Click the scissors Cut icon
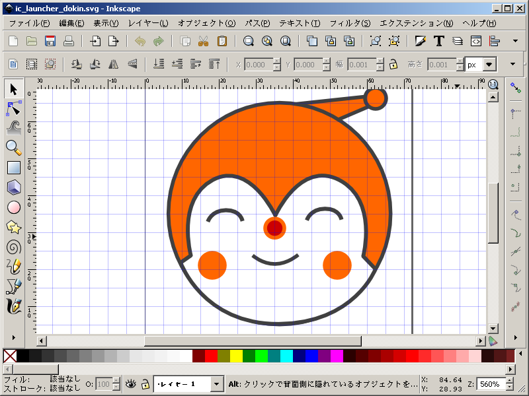 [x=203, y=41]
